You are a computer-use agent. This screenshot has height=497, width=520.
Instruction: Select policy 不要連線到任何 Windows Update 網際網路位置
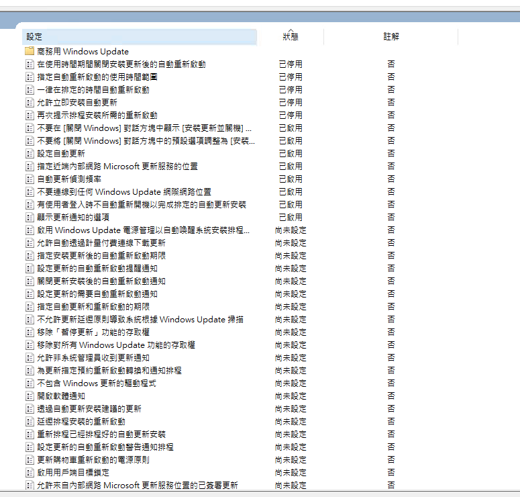click(x=124, y=192)
